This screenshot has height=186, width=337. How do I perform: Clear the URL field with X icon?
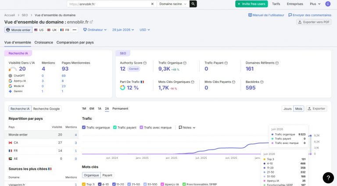click(x=152, y=4)
